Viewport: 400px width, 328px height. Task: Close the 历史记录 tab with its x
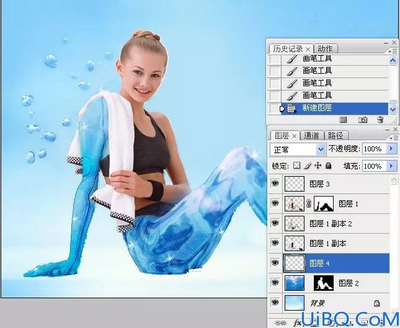point(308,49)
